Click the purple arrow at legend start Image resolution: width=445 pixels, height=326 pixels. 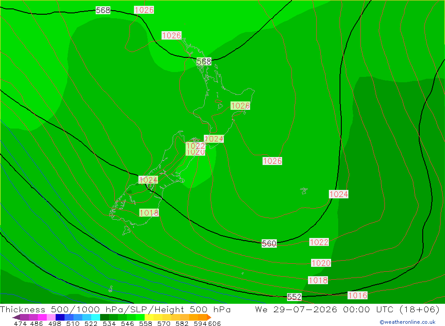[16, 317]
